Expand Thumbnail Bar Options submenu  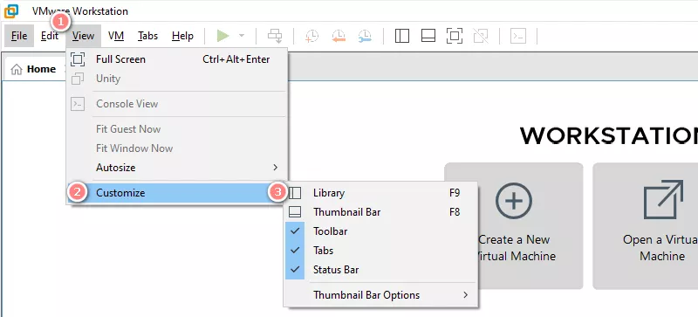[381, 295]
